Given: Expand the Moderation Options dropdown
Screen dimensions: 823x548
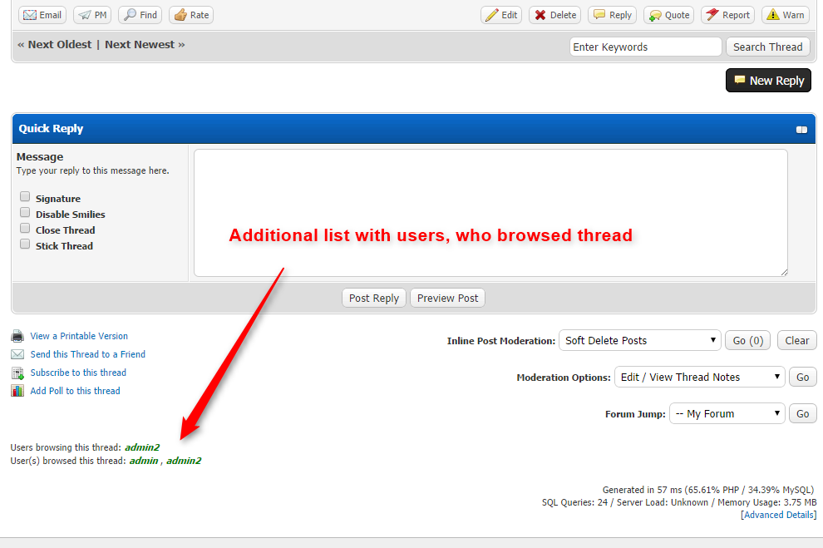Looking at the screenshot, I should point(699,377).
